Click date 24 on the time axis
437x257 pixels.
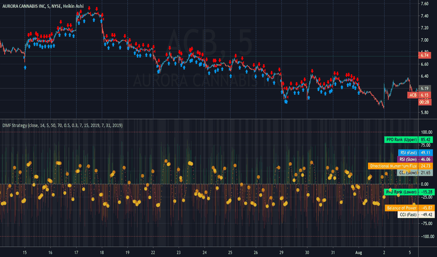click(x=204, y=252)
